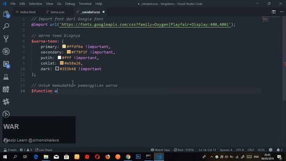The height and width of the screenshot is (161, 286).
Task: Open the Windows taskbar search
Action: [15, 157]
